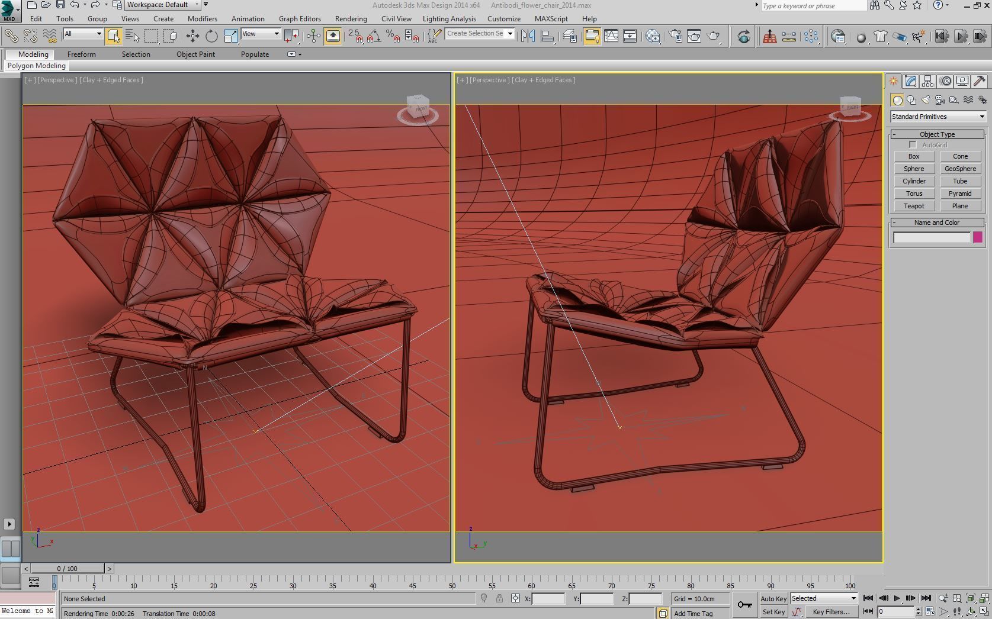This screenshot has height=619, width=992.
Task: Switch to the Modify command panel tab
Action: (x=911, y=81)
